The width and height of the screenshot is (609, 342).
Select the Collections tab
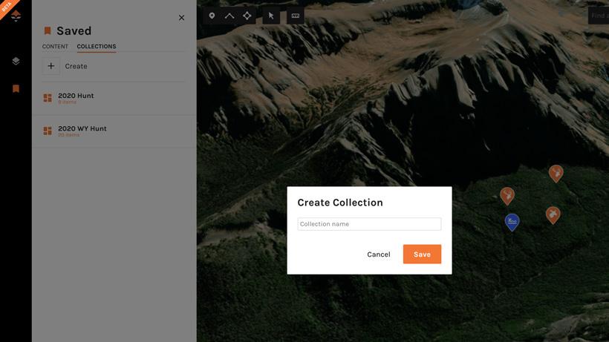pyautogui.click(x=97, y=47)
